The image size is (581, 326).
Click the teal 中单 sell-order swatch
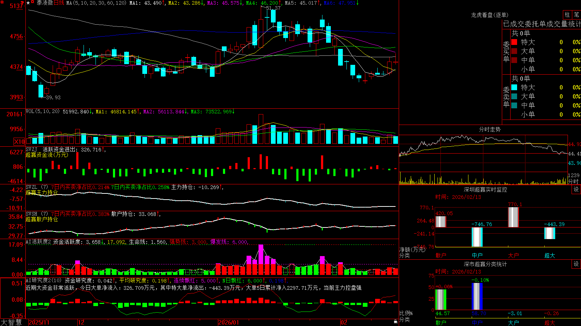pyautogui.click(x=514, y=105)
